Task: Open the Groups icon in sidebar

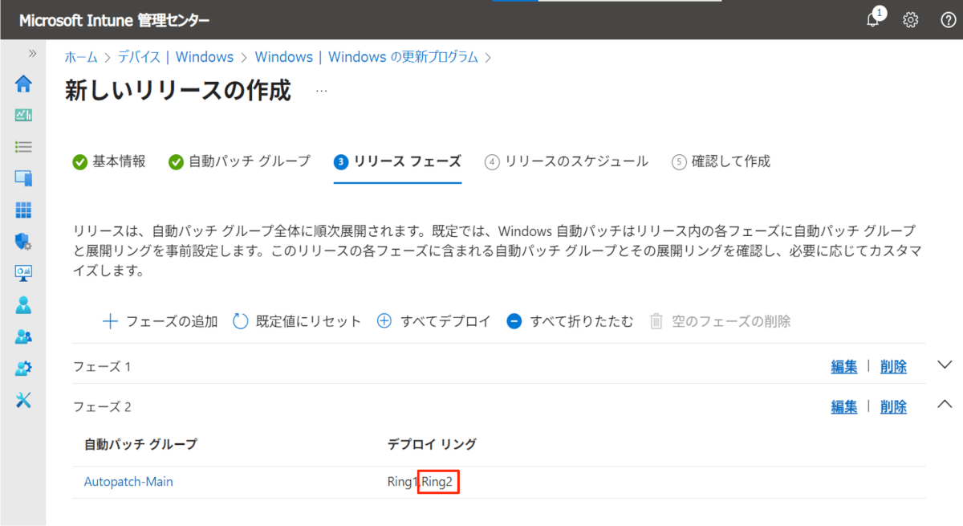Action: 23,336
